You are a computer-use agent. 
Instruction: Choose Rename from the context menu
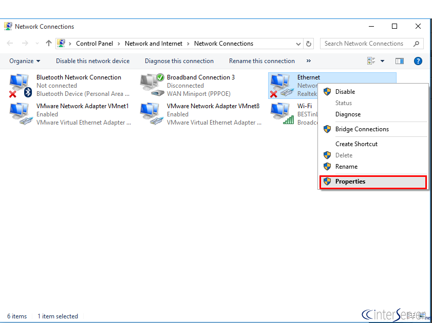coord(373,166)
